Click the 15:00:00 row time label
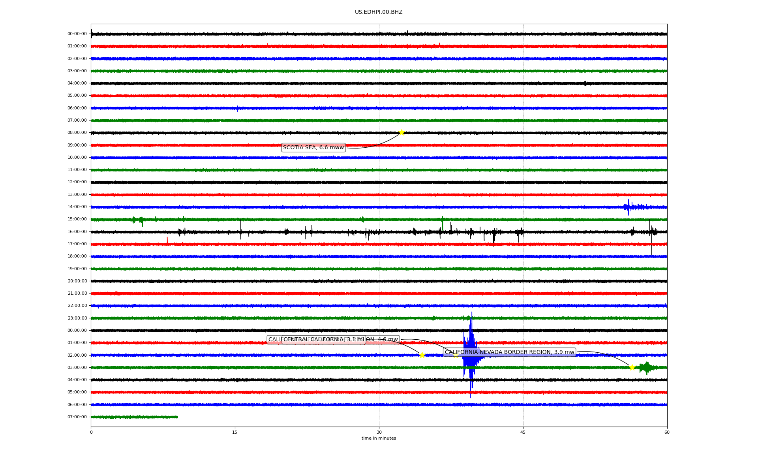758x474 pixels. (x=77, y=219)
